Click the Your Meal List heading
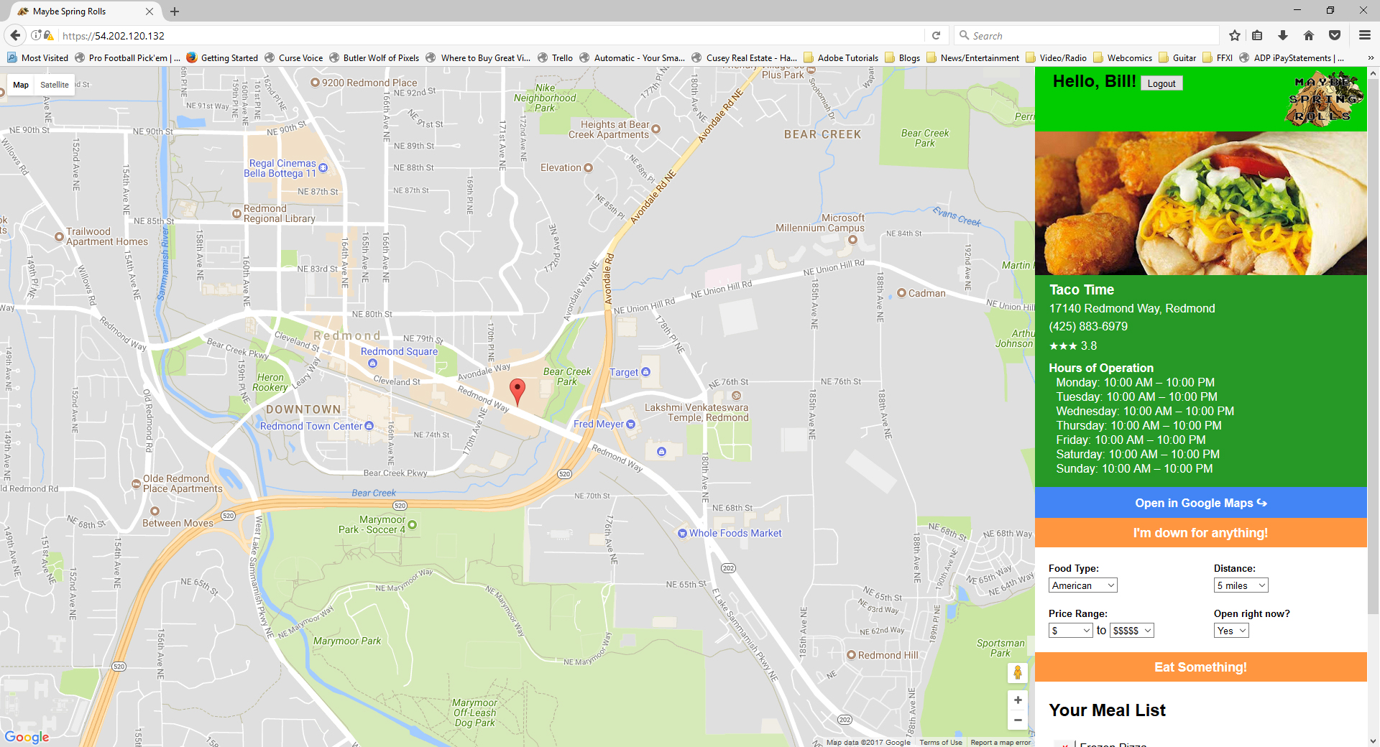The height and width of the screenshot is (747, 1380). [1107, 710]
